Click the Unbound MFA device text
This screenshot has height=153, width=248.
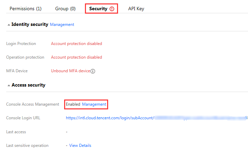[71, 71]
